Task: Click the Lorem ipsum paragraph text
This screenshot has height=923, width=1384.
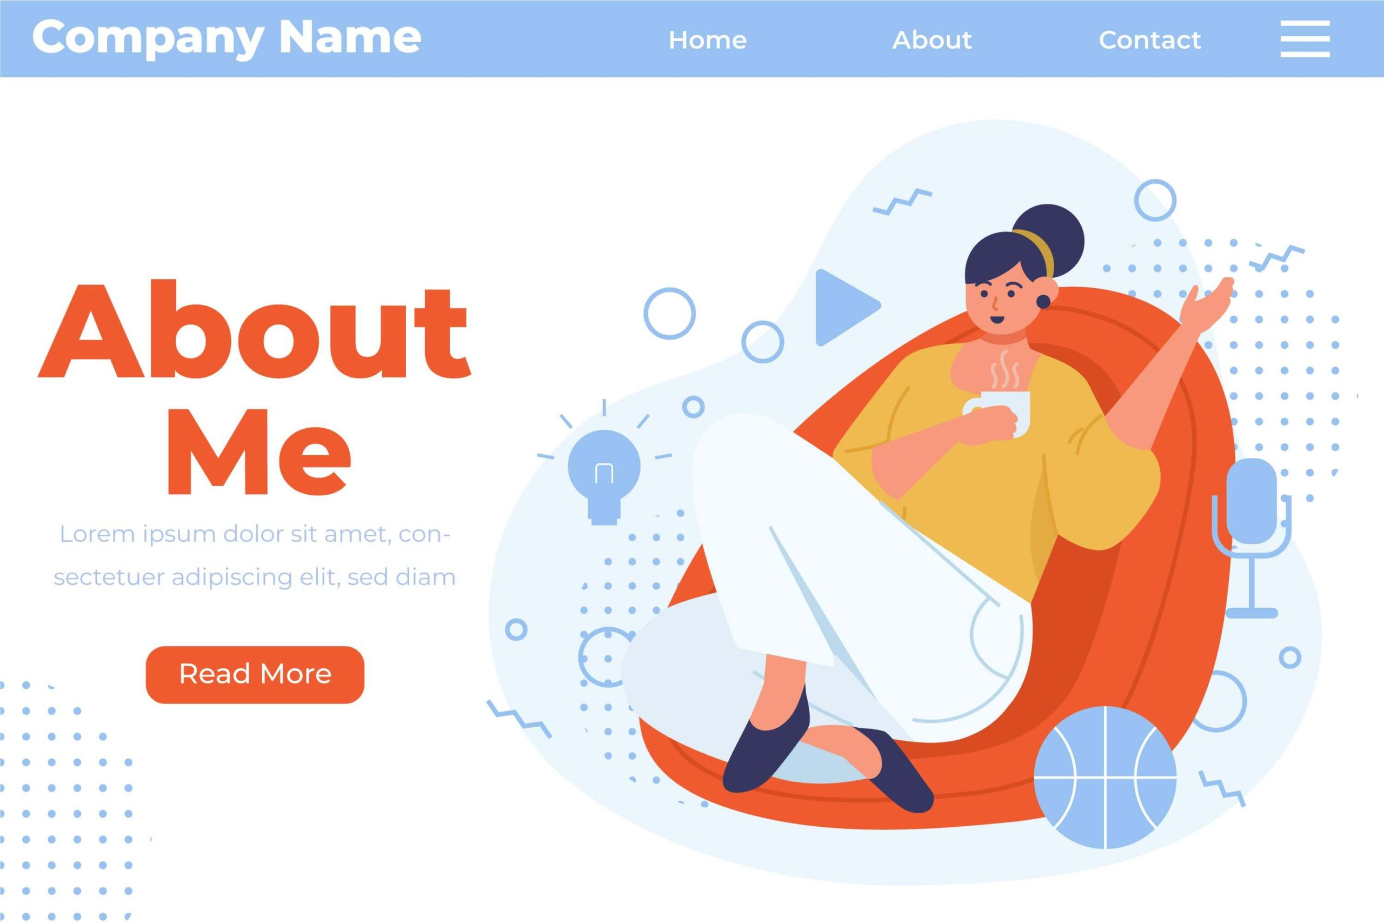Action: pos(255,555)
